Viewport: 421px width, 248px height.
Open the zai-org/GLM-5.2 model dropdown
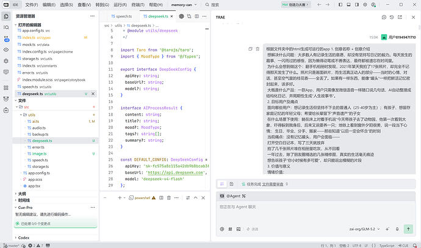coord(365,229)
